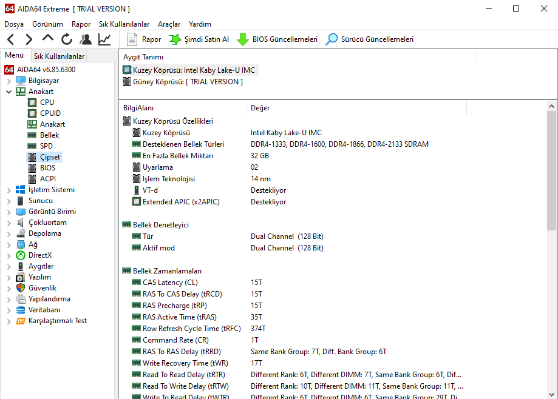This screenshot has height=399, width=558.
Task: Expand the DirectX tree node
Action: coord(9,256)
